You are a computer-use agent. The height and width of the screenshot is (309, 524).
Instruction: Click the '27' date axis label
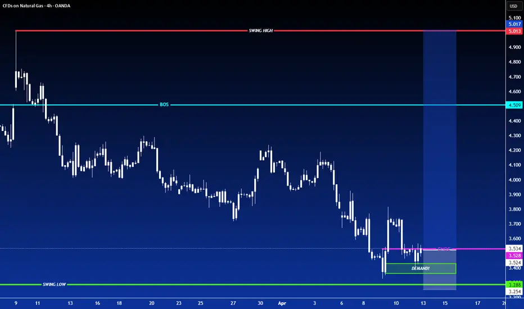233,303
